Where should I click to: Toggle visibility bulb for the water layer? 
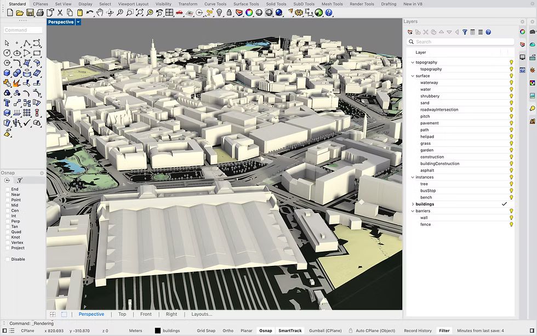pos(511,89)
